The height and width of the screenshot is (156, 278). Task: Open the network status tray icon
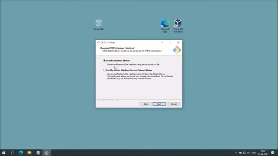pyautogui.click(x=245, y=153)
